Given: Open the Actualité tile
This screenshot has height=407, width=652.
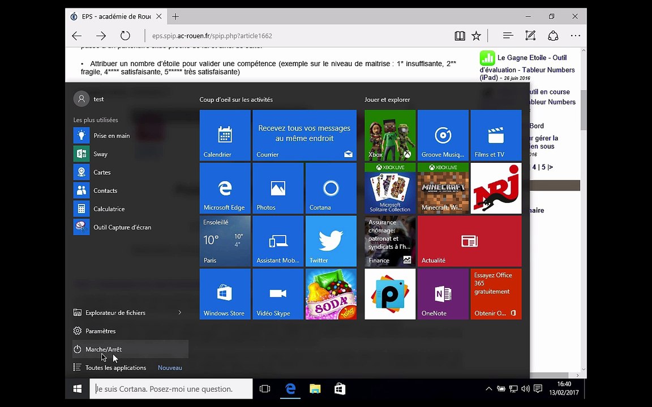Looking at the screenshot, I should [469, 241].
